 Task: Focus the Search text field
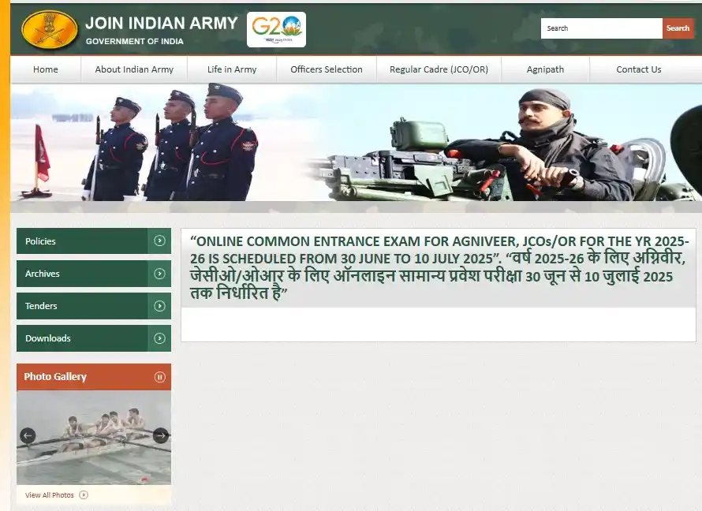pyautogui.click(x=601, y=28)
